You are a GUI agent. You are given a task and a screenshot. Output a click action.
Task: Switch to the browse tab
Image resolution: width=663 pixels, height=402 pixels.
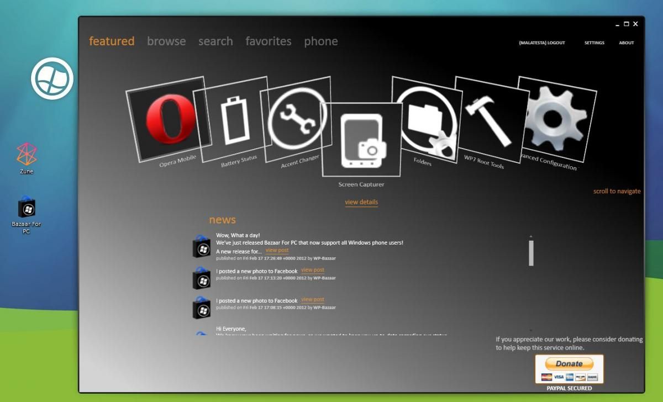[x=166, y=41]
